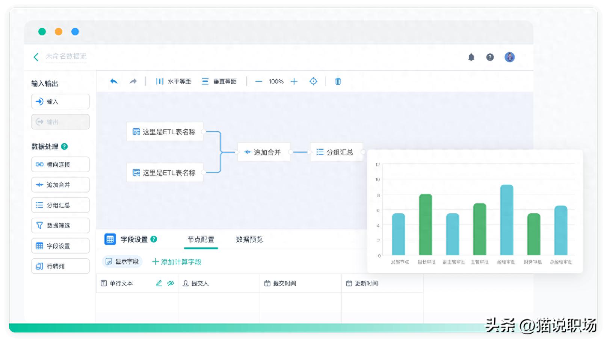The width and height of the screenshot is (607, 343).
Task: Switch to the 节点配置 tab
Action: [x=201, y=240]
